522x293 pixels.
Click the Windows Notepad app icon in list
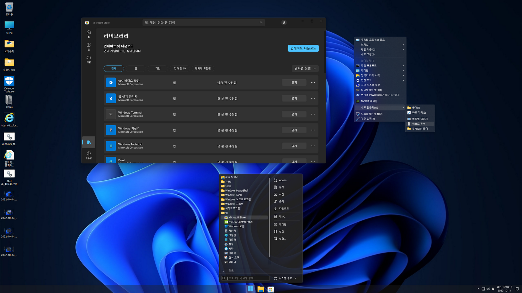(111, 146)
